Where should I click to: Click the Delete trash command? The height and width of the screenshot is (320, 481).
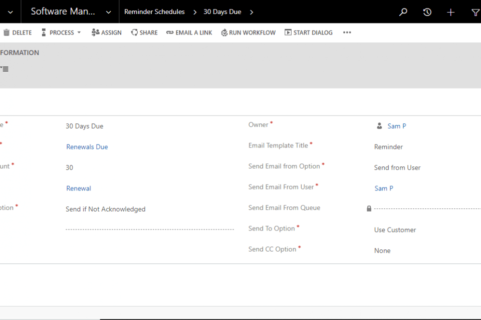[x=17, y=32]
